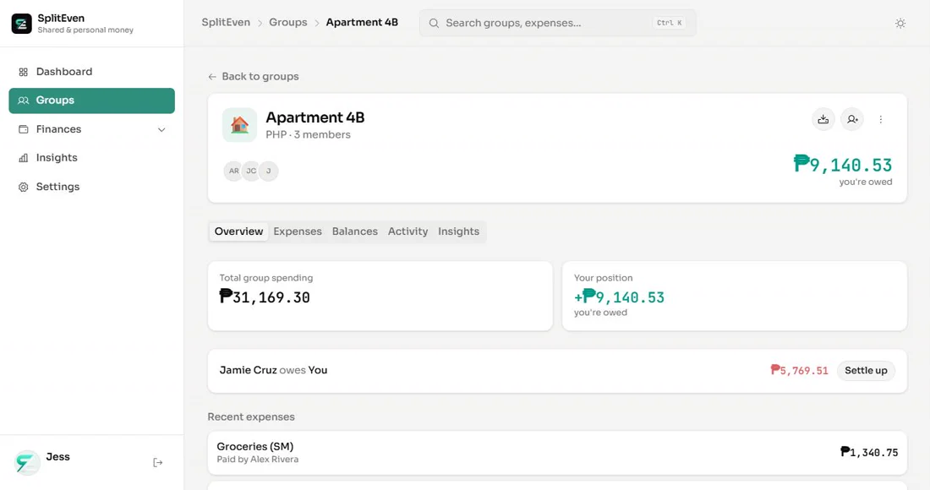Click the search magnifier icon

coord(435,23)
